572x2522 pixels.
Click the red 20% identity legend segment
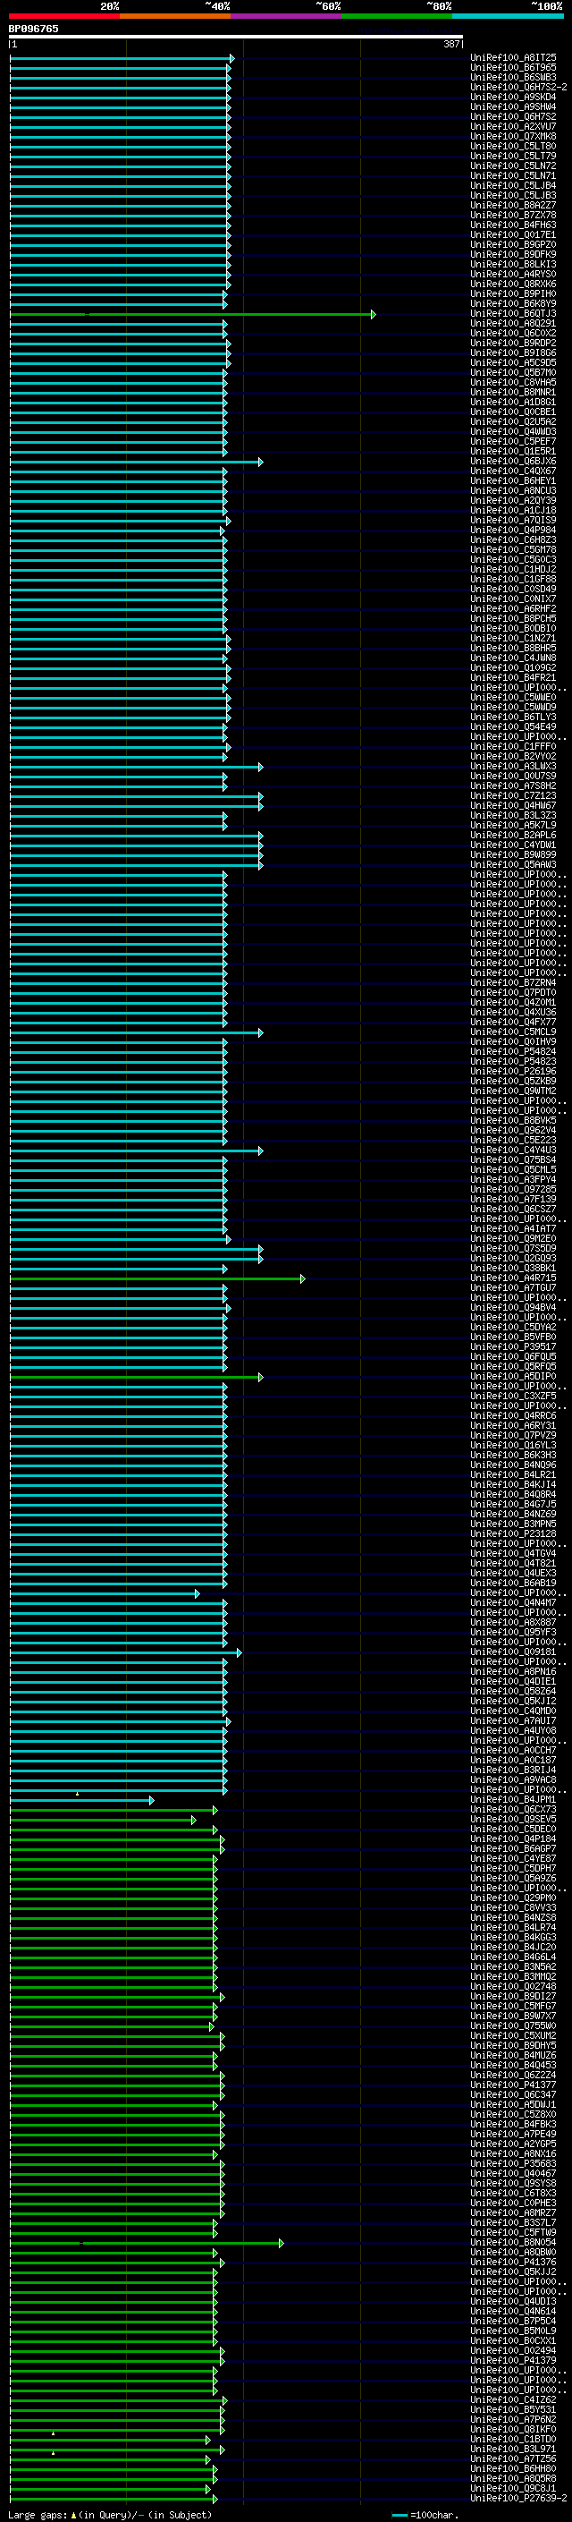coord(64,16)
